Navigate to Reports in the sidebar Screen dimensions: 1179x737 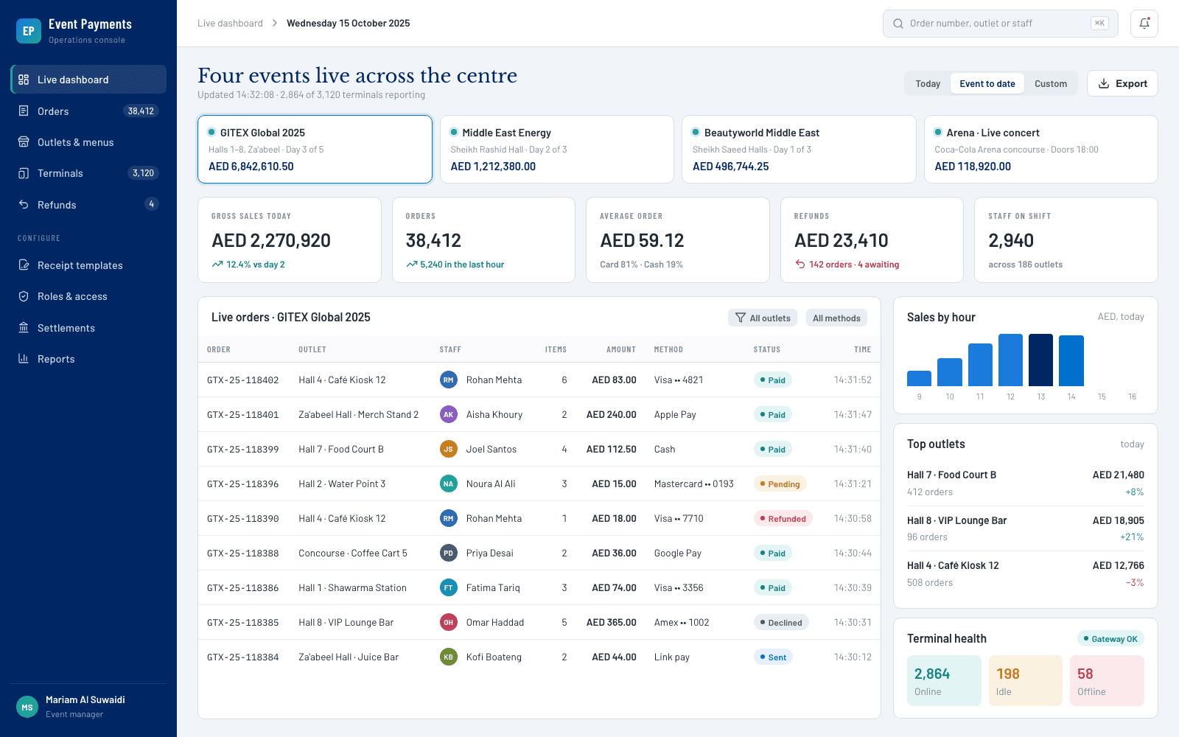pyautogui.click(x=88, y=359)
